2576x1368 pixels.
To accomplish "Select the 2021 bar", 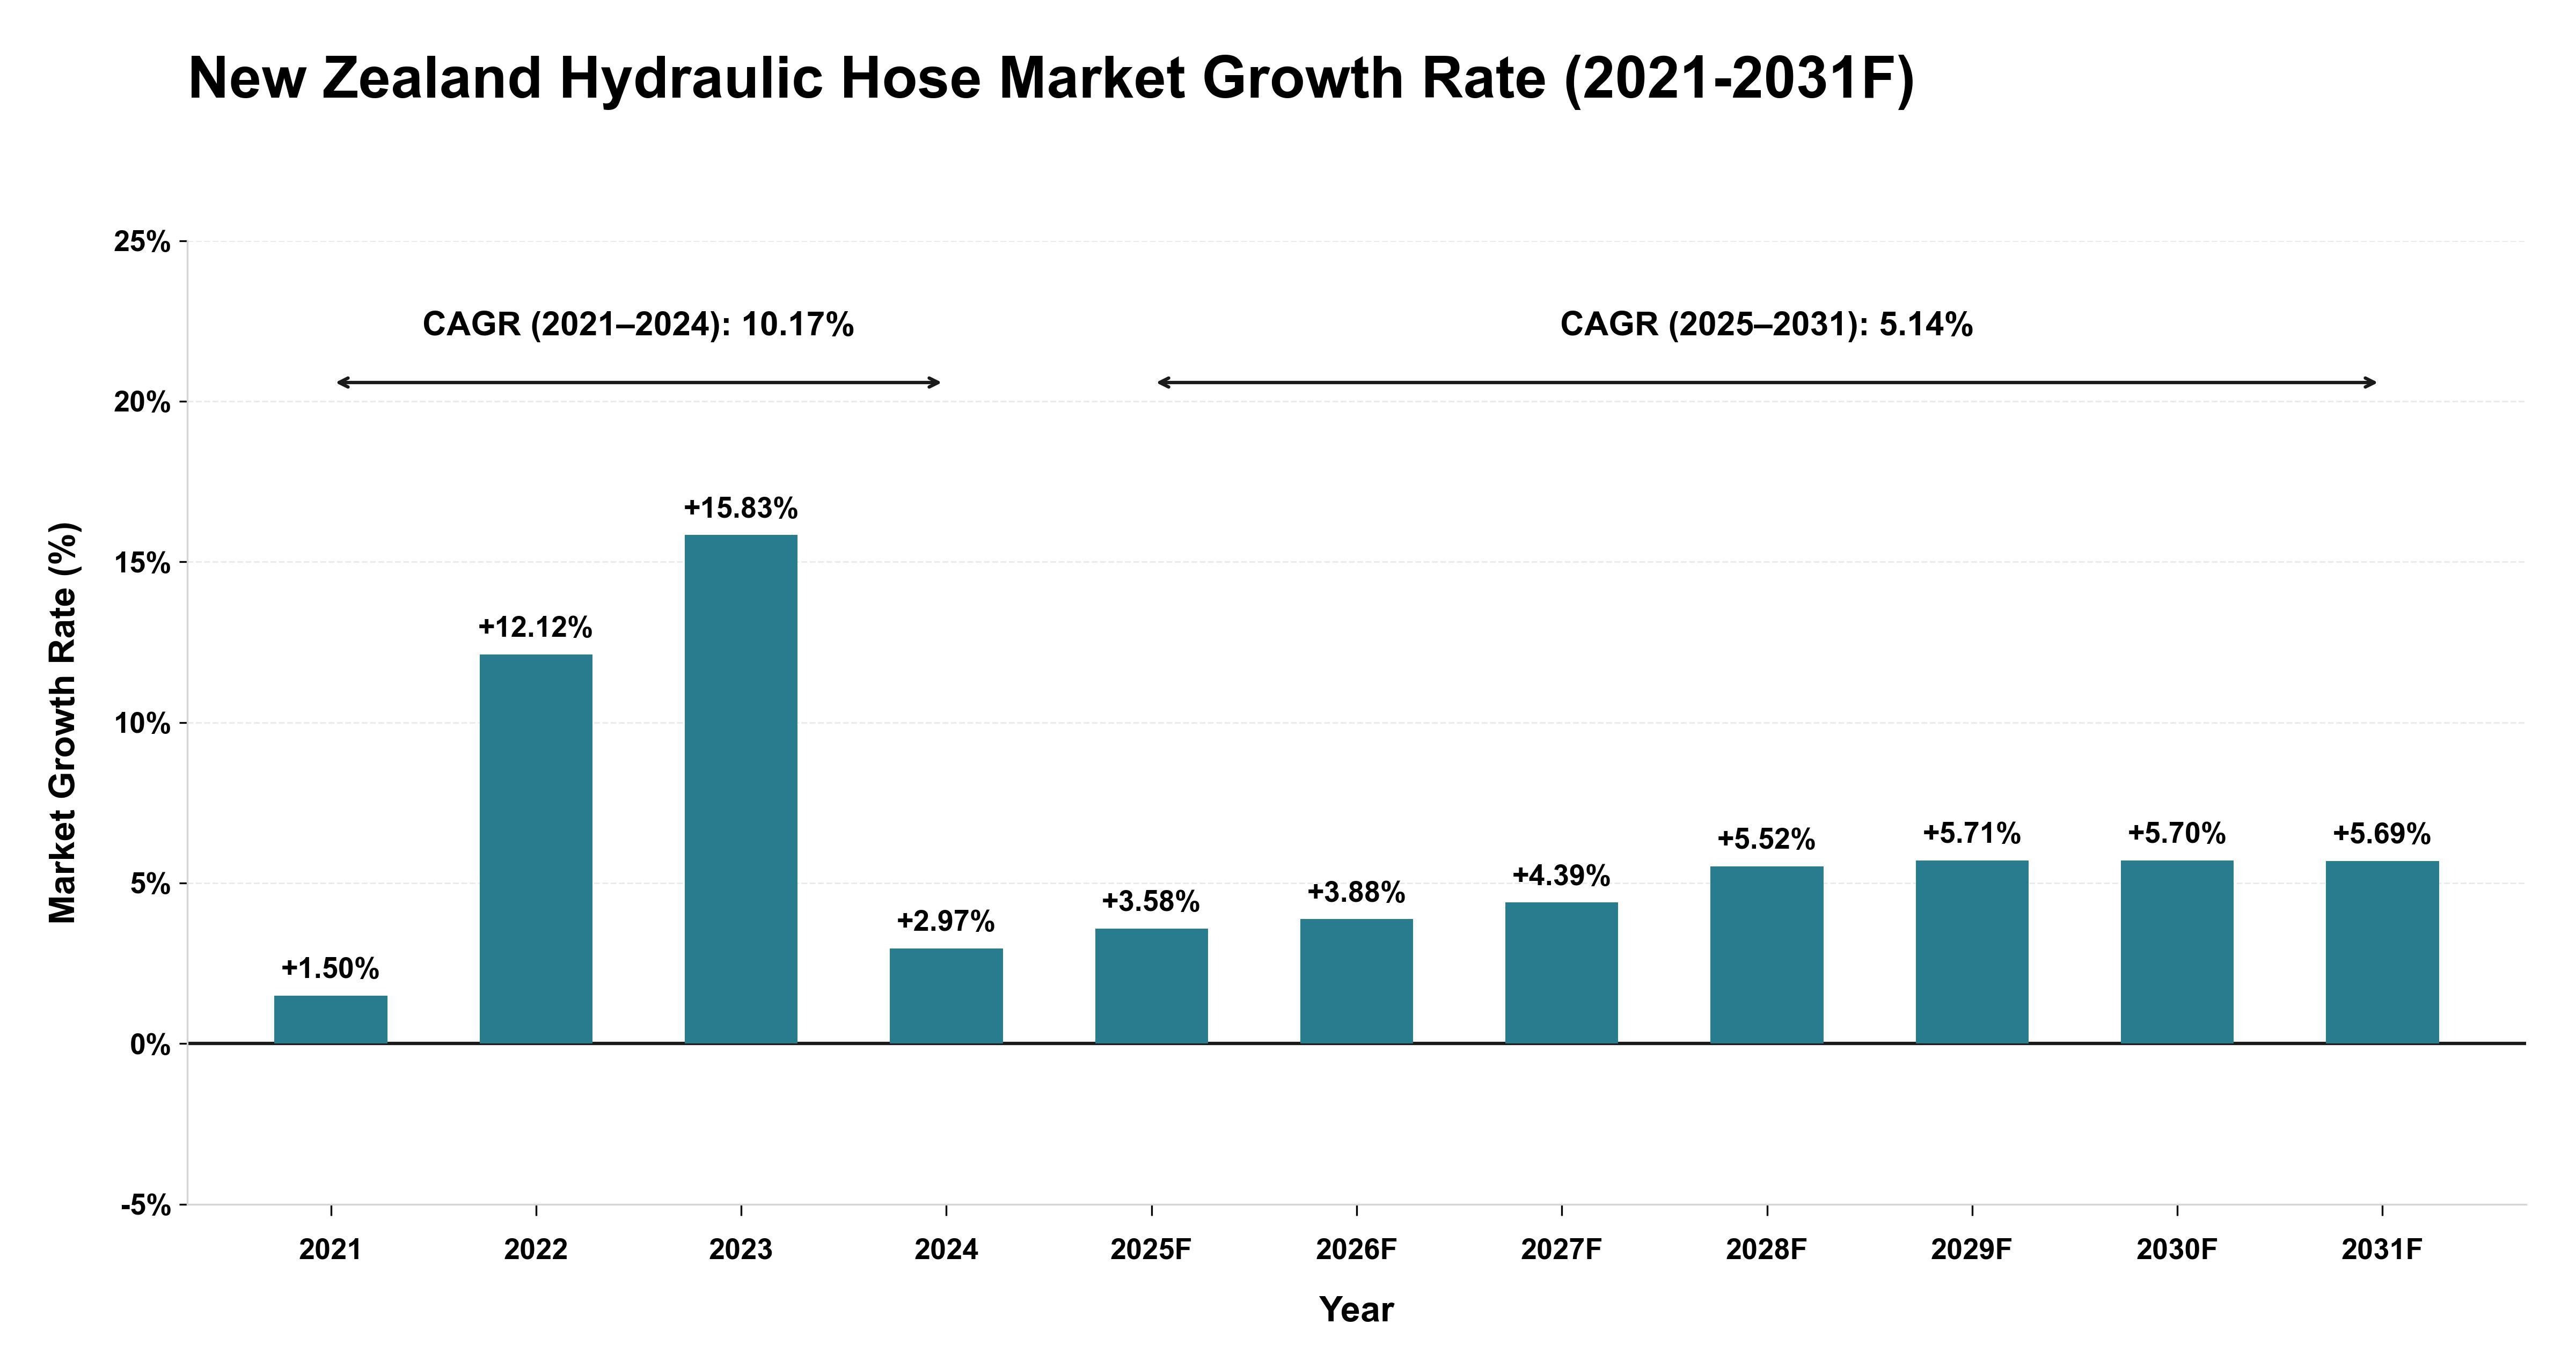I will pyautogui.click(x=331, y=1019).
